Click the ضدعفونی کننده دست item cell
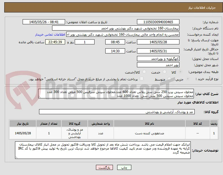223x175 pixels. click(x=149, y=133)
